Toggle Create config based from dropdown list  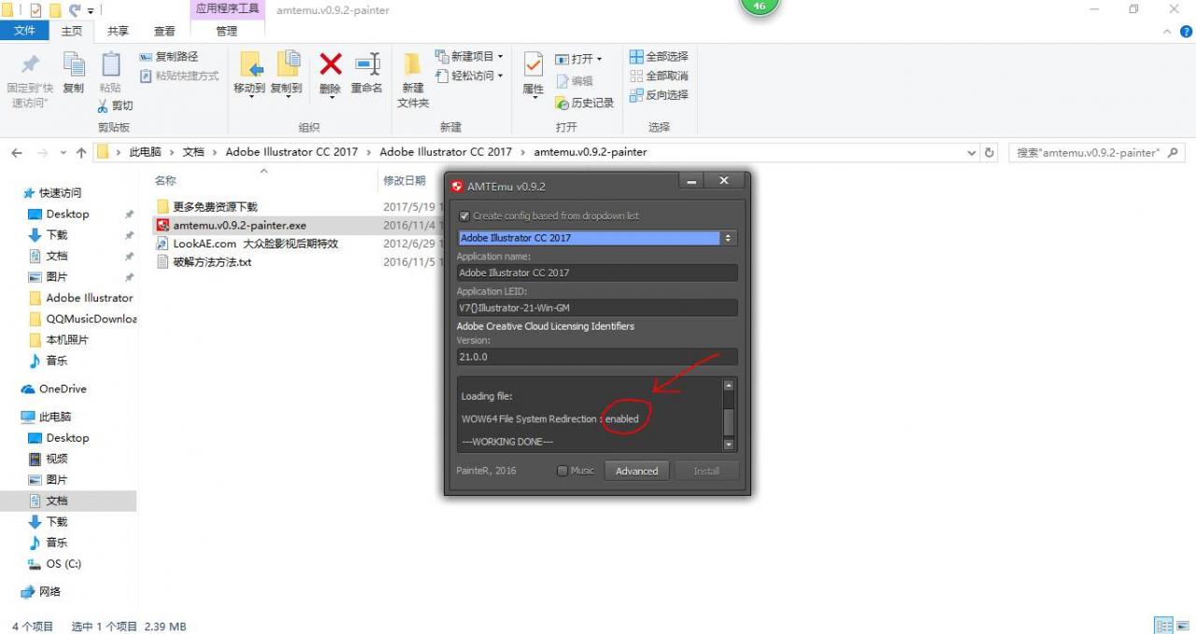point(464,216)
